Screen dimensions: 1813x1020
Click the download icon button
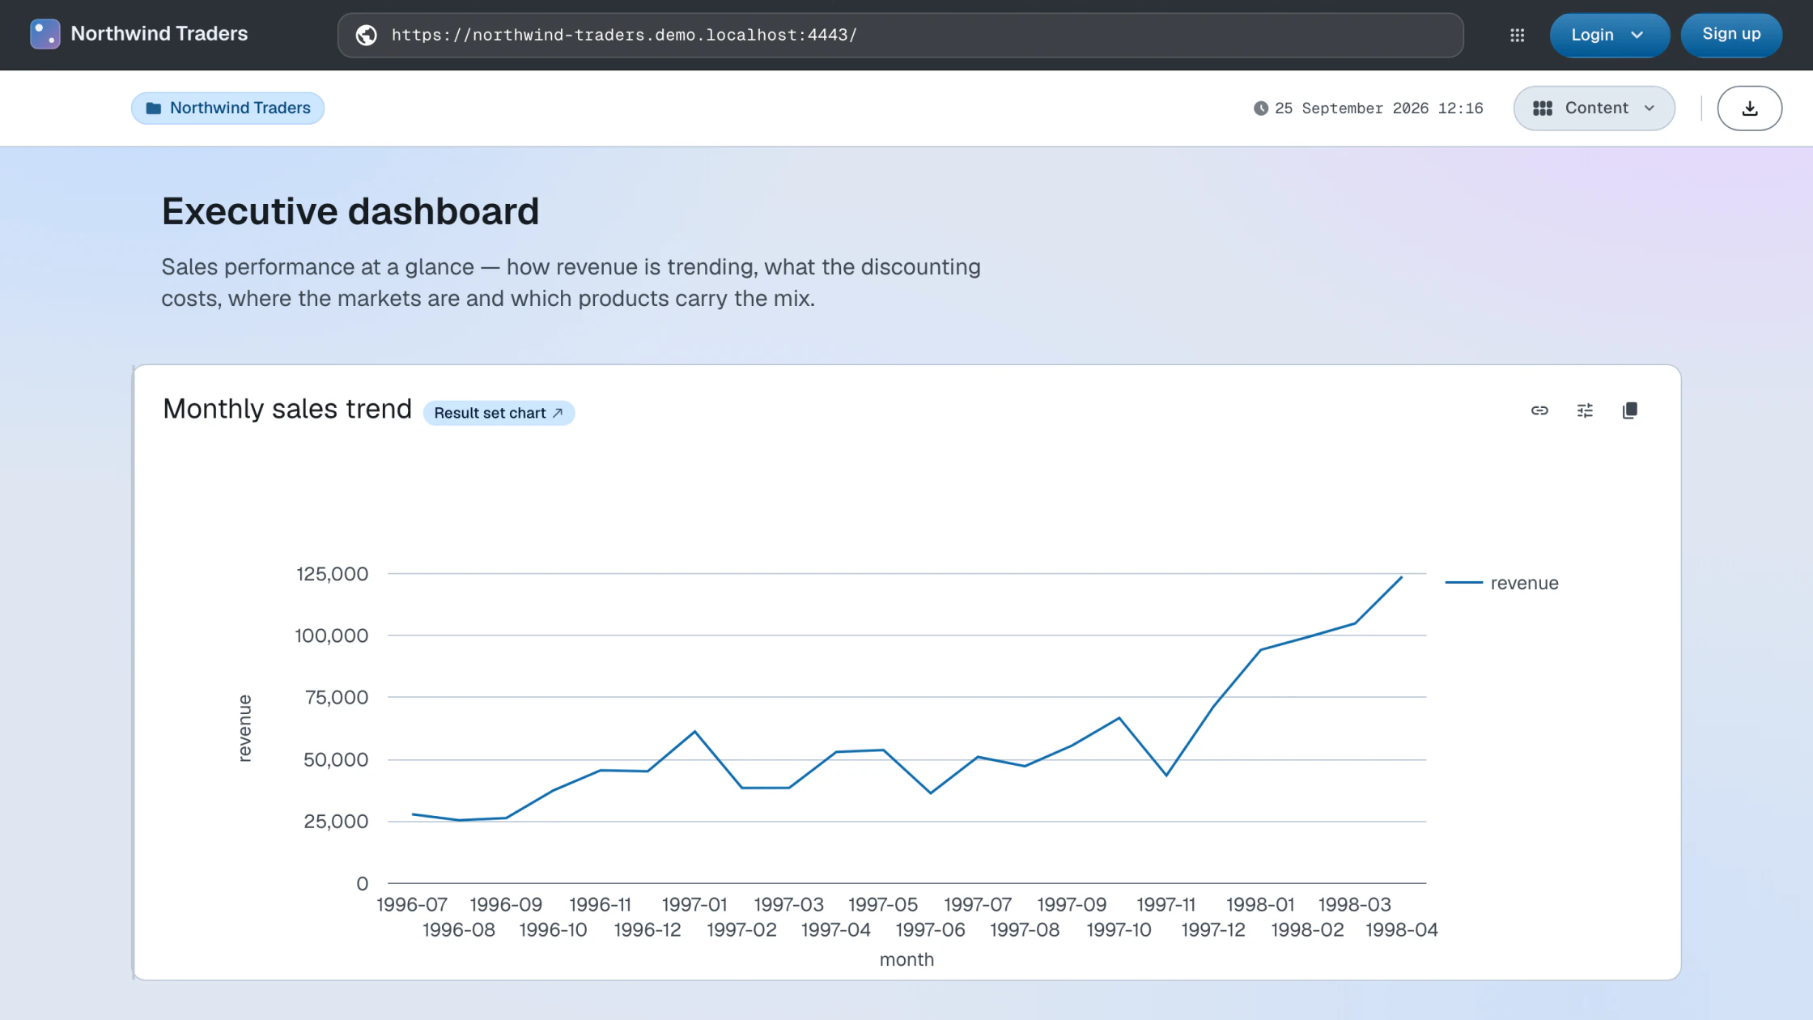click(x=1749, y=108)
